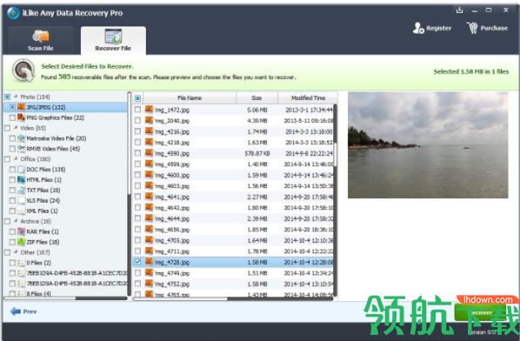
Task: Check the box for img_1472.jpg
Action: 137,110
